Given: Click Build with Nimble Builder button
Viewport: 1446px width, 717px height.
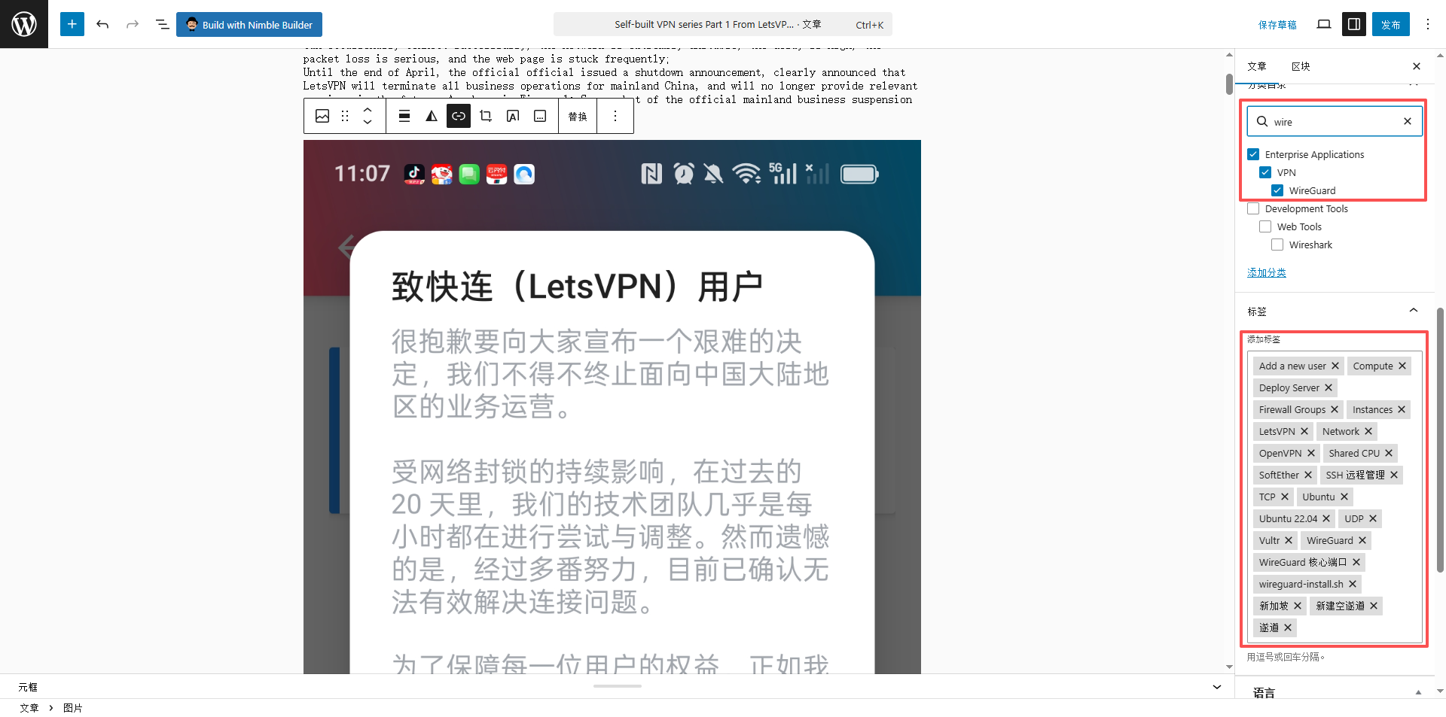Looking at the screenshot, I should 249,24.
